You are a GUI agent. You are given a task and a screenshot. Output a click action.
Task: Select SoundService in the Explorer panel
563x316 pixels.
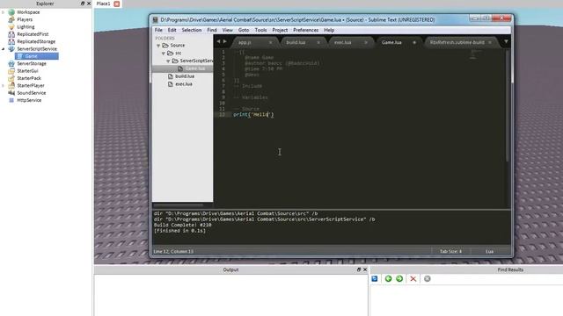point(32,93)
